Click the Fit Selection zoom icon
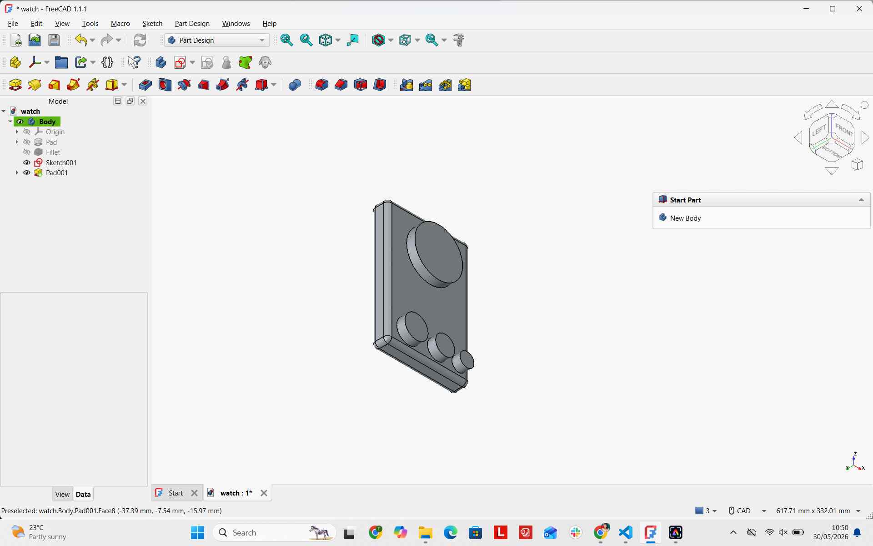 tap(306, 40)
